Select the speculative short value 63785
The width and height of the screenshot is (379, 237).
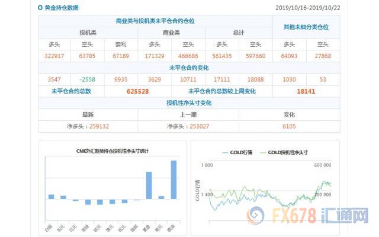click(87, 56)
